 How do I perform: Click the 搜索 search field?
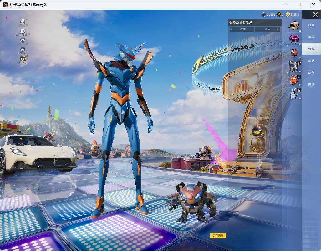coord(242,29)
